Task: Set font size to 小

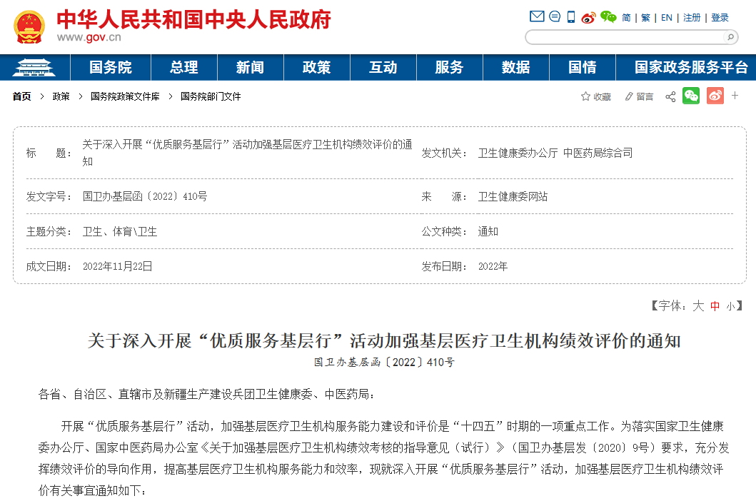Action: coord(730,306)
